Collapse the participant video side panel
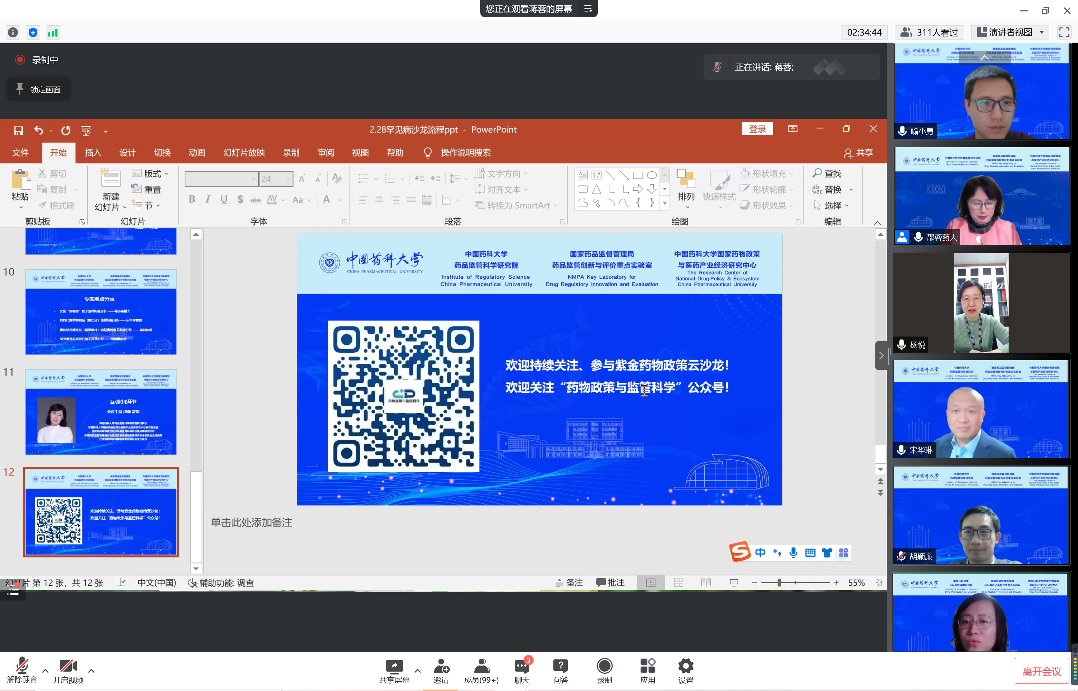 881,355
